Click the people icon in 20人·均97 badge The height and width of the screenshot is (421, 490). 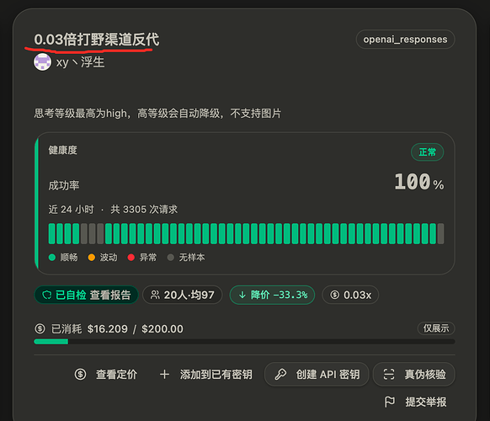(x=155, y=295)
